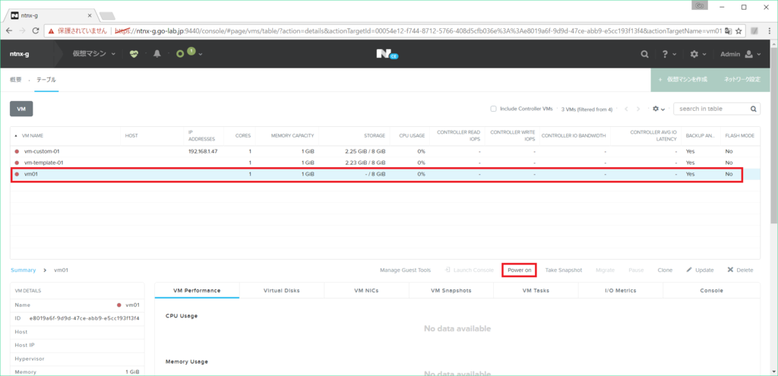Click the Summary breadcrumb link

(x=24, y=270)
